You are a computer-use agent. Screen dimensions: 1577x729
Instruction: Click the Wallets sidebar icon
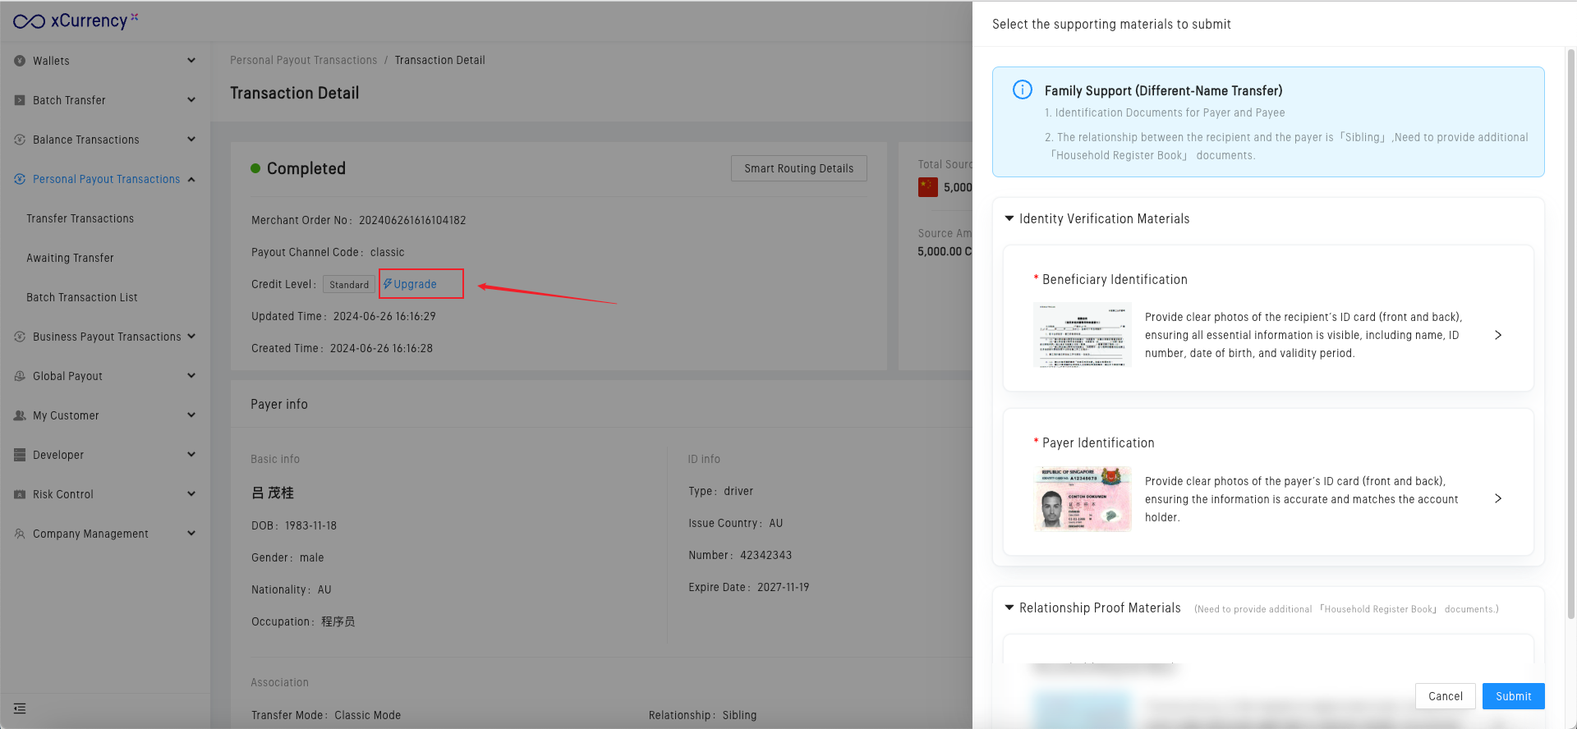pyautogui.click(x=20, y=61)
